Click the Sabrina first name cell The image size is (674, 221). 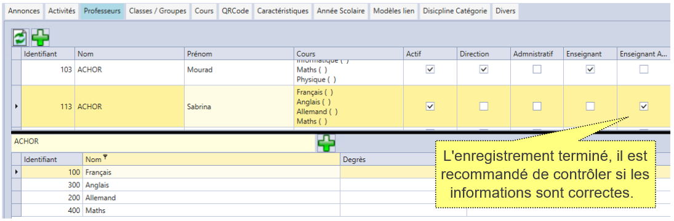click(239, 107)
